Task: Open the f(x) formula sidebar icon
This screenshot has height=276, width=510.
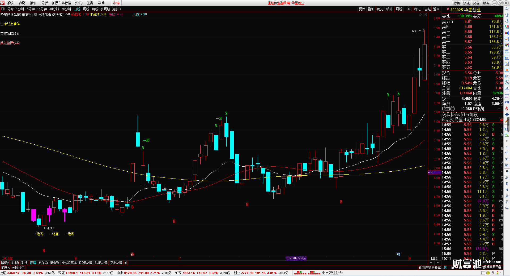Action: pos(507,82)
